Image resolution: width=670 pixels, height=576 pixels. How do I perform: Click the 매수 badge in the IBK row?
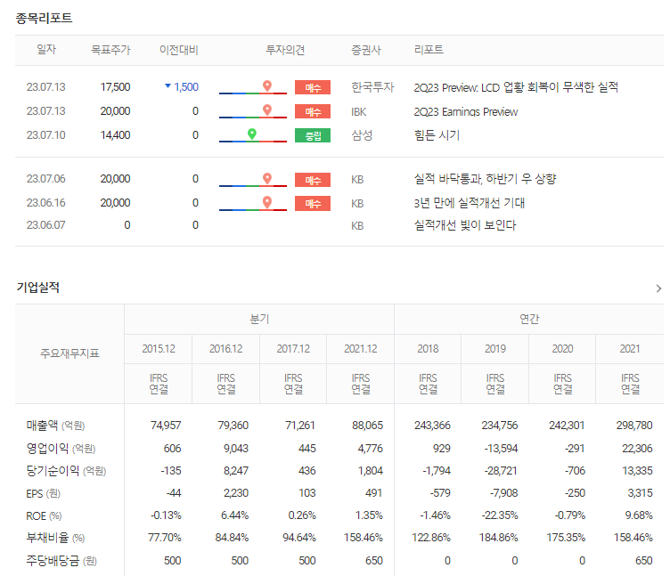313,111
